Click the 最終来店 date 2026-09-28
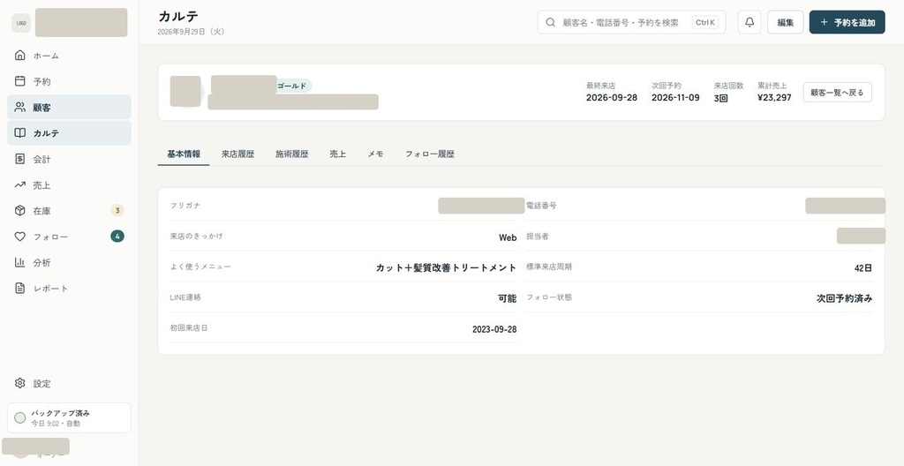The image size is (904, 466). 612,97
